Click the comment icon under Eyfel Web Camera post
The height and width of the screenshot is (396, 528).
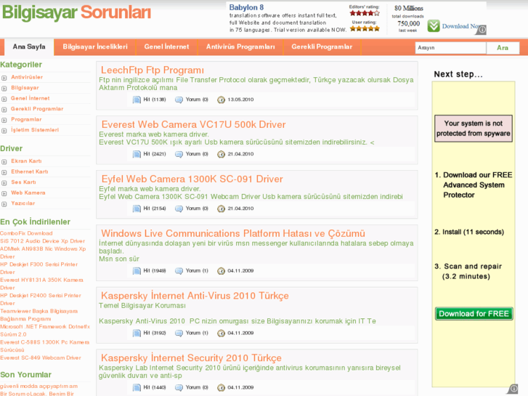pyautogui.click(x=179, y=209)
